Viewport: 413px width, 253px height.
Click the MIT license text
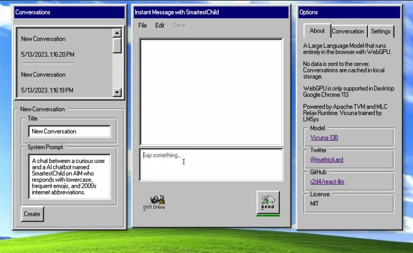click(314, 203)
